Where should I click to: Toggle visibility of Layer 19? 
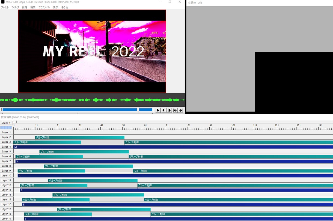click(x=7, y=219)
